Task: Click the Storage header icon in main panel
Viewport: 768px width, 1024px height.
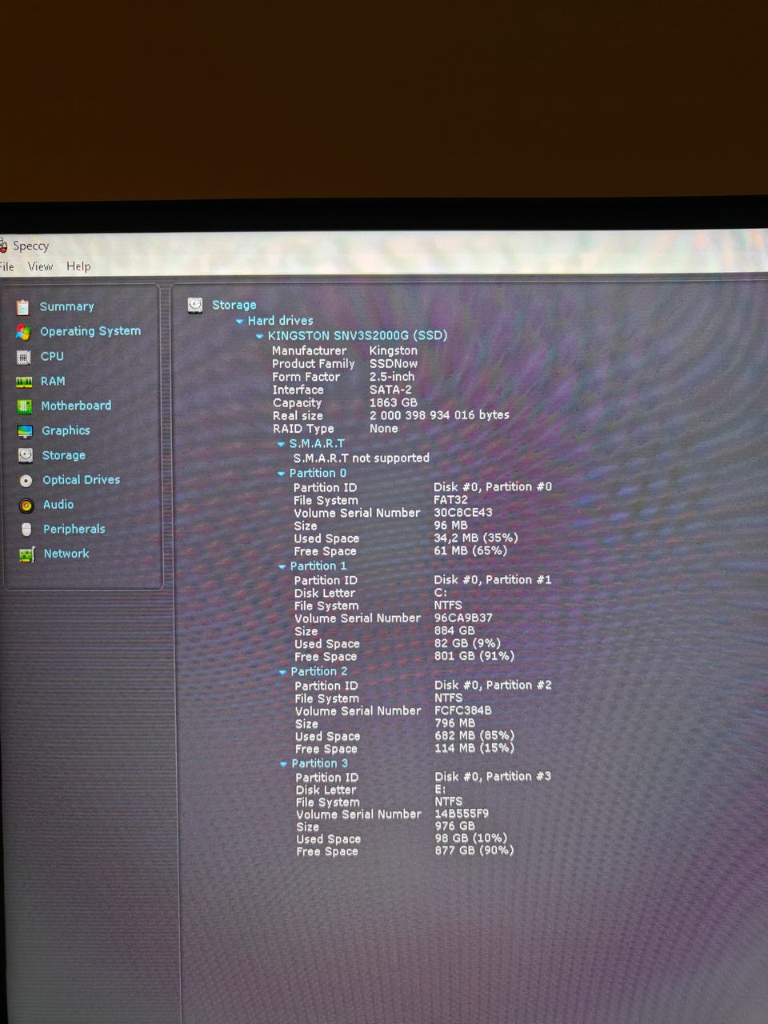Action: click(x=194, y=305)
